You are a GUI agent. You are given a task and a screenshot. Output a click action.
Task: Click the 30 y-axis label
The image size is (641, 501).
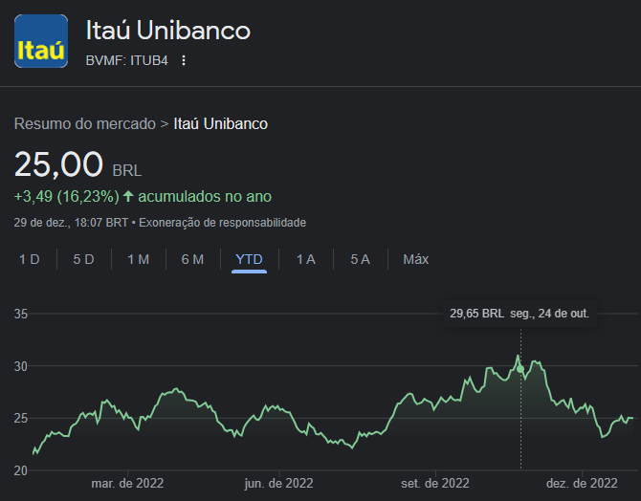tap(21, 366)
